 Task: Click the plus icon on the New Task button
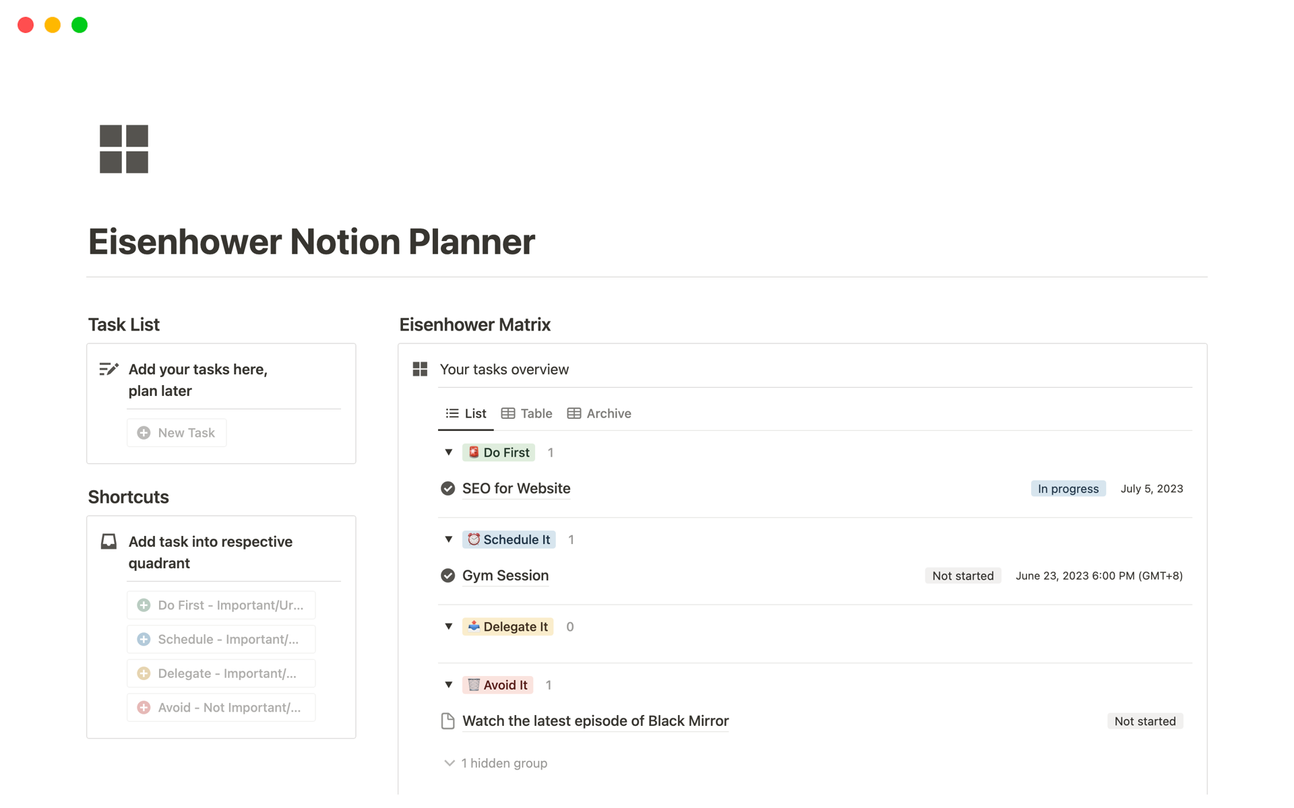click(x=144, y=432)
